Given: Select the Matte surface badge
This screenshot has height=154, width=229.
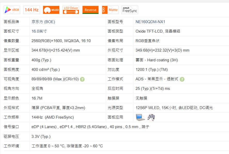Looking at the screenshot, I should pos(110,10).
